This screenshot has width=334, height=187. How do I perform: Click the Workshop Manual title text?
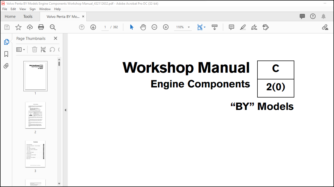tap(186, 68)
